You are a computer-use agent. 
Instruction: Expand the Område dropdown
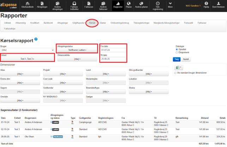tap(20, 101)
